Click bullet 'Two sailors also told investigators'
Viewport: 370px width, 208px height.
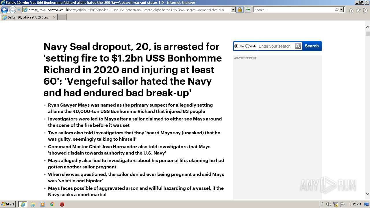[x=134, y=136]
